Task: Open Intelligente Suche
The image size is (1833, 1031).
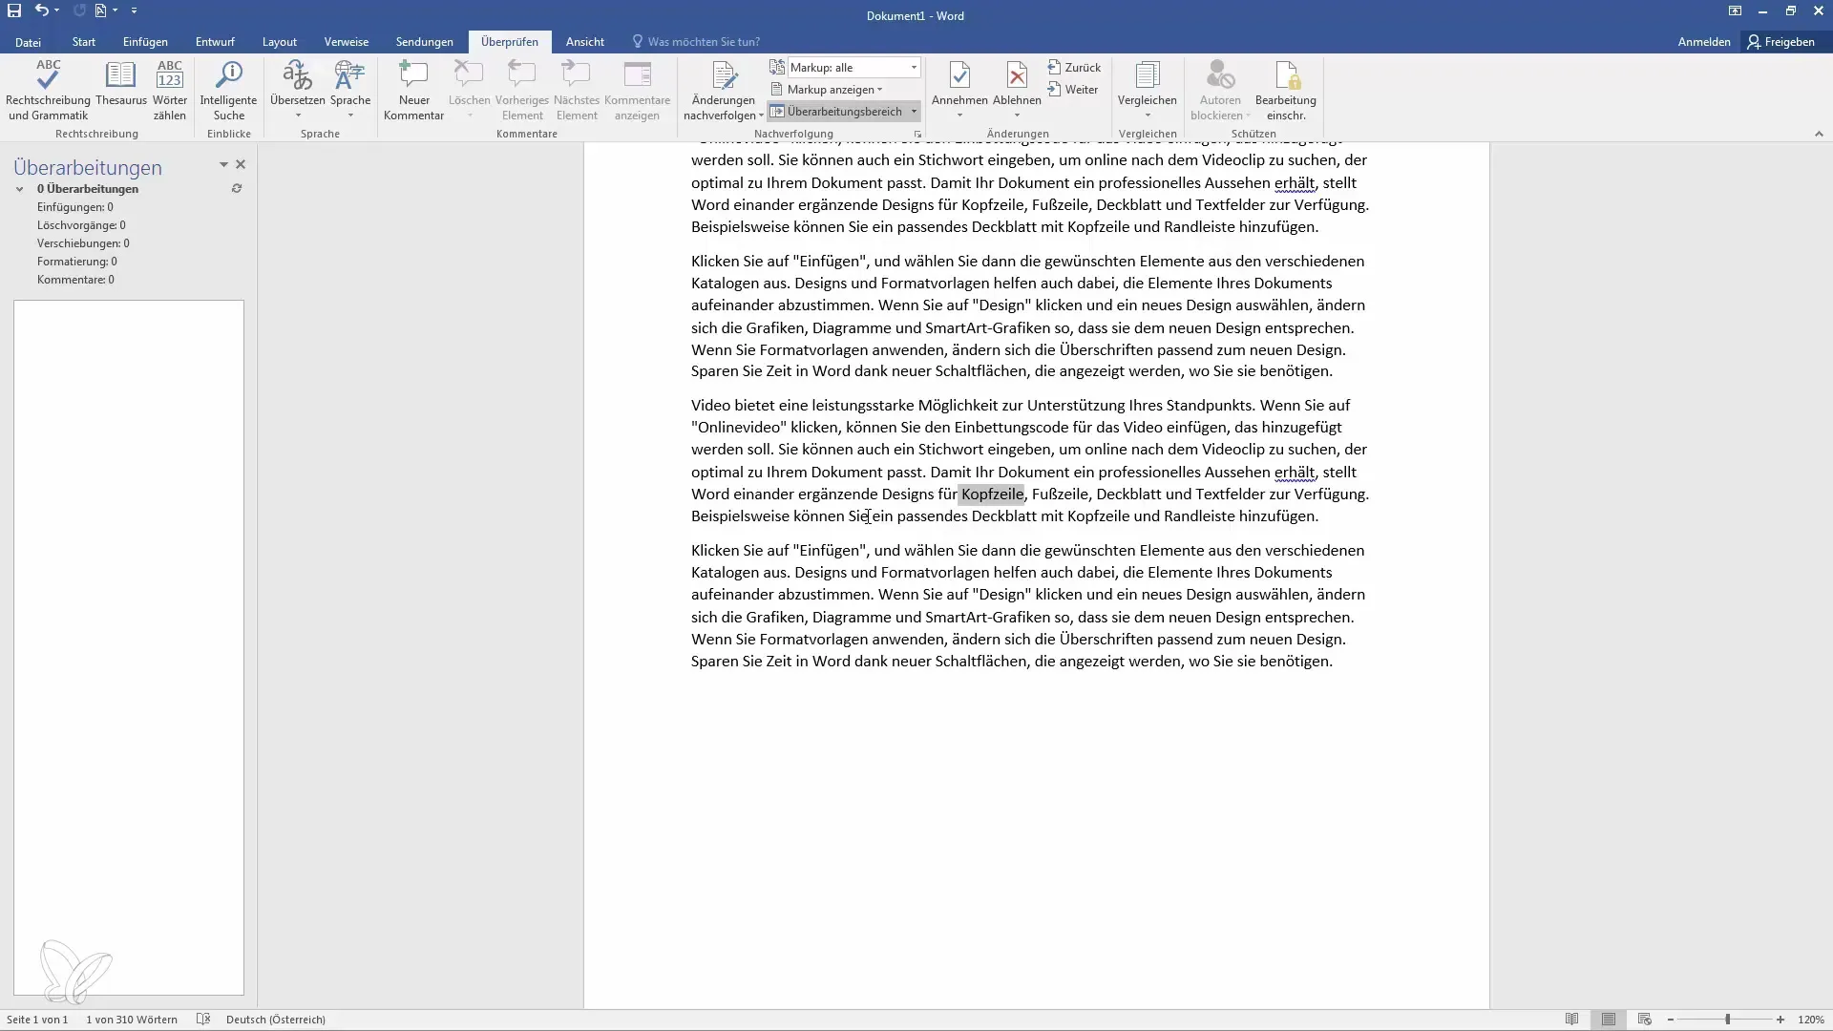Action: [228, 90]
